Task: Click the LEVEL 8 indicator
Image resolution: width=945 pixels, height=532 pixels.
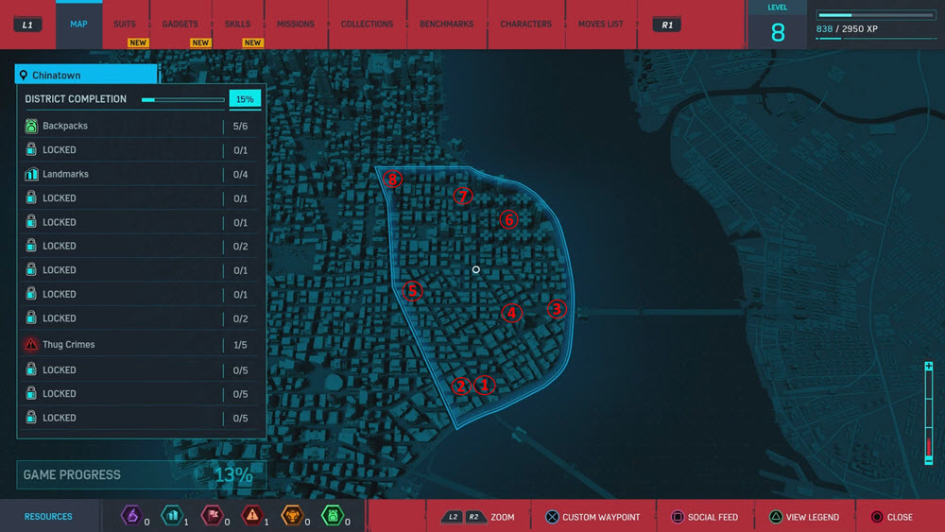Action: (x=778, y=26)
